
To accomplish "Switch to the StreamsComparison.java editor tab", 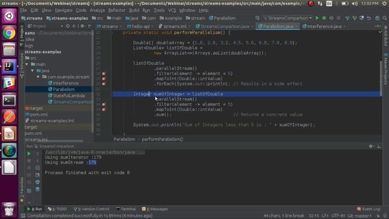I will pos(224,26).
